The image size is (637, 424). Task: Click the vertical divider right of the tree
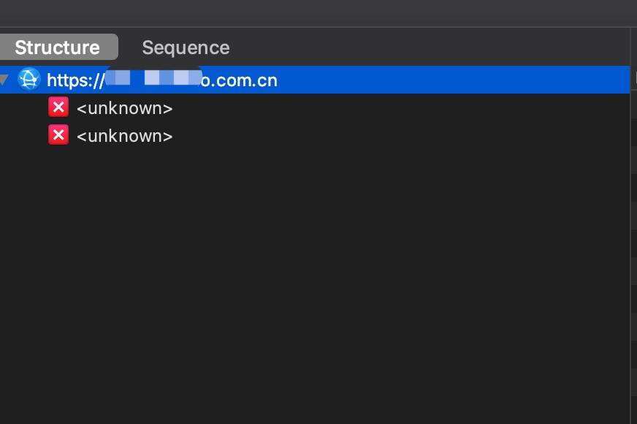pos(630,219)
